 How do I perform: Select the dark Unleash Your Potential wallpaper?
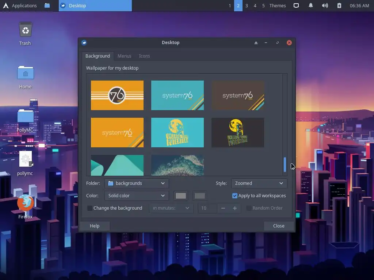[237, 132]
